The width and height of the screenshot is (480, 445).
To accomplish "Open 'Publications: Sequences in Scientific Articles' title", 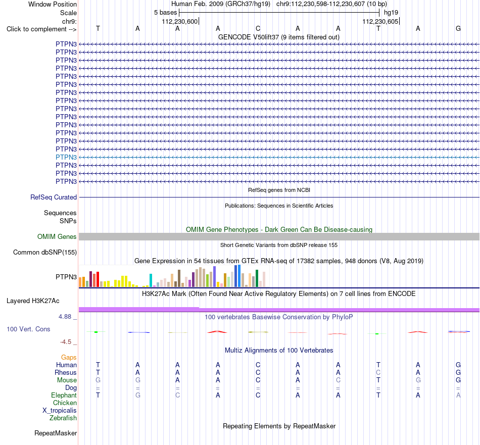I will 279,206.
